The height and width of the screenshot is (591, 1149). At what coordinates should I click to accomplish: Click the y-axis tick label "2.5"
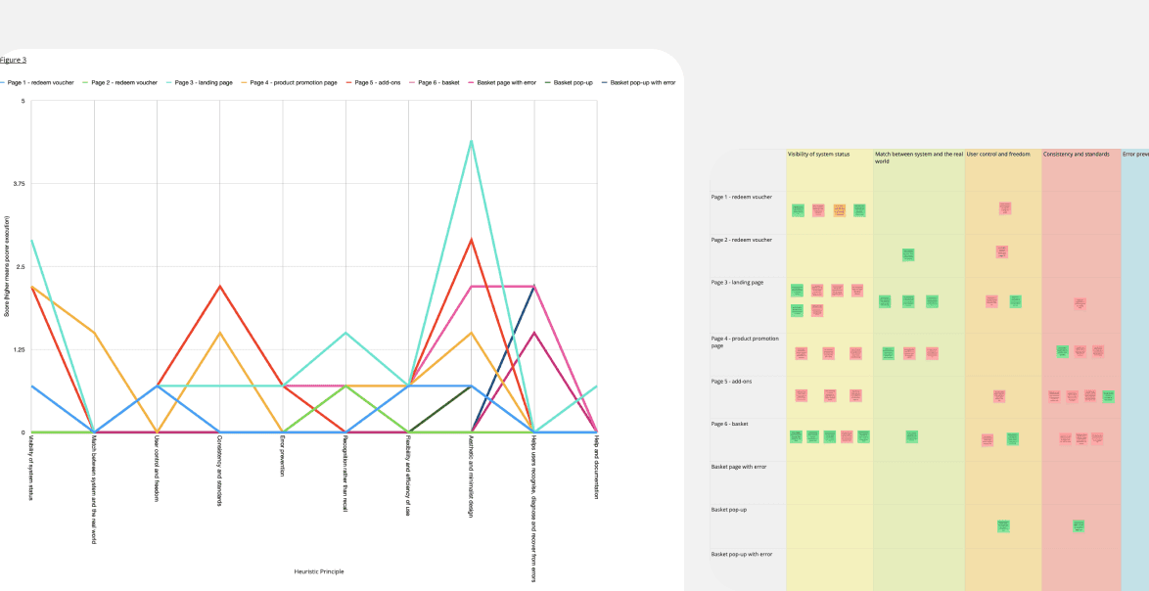click(22, 266)
